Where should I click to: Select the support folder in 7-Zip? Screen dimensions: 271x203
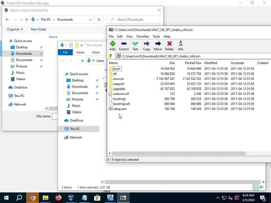click(x=119, y=84)
